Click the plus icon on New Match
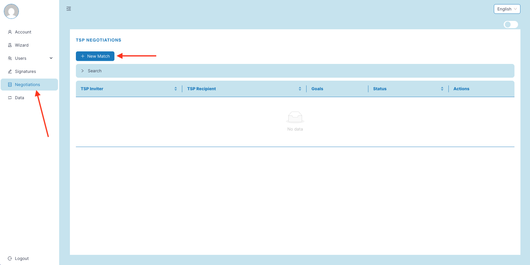 (83, 56)
